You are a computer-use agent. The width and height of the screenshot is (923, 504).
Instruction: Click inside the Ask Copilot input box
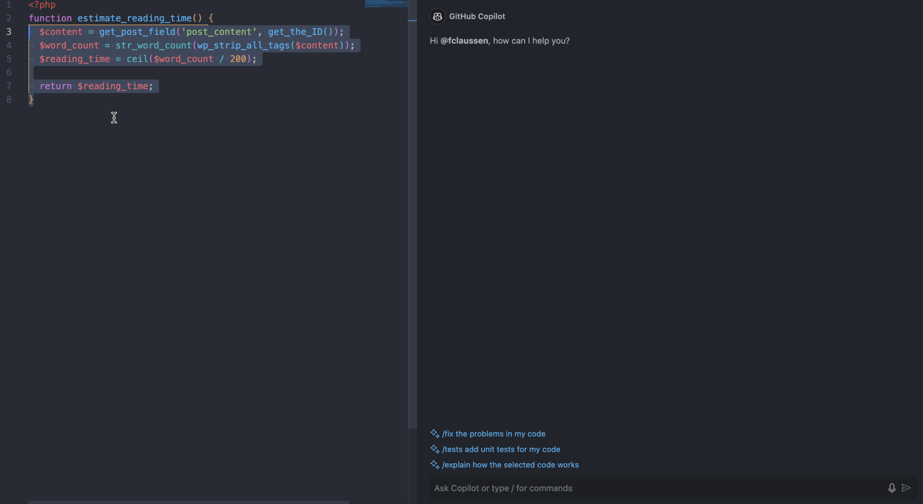[582, 488]
